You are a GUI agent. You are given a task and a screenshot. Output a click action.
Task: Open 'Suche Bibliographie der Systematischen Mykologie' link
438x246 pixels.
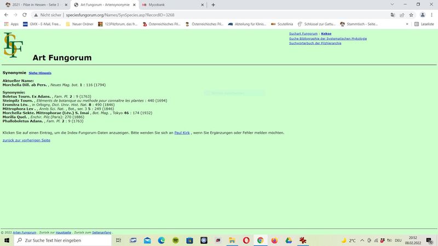point(328,38)
